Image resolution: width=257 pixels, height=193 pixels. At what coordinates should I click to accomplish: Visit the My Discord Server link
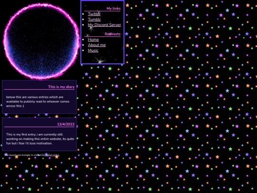[x=104, y=25]
